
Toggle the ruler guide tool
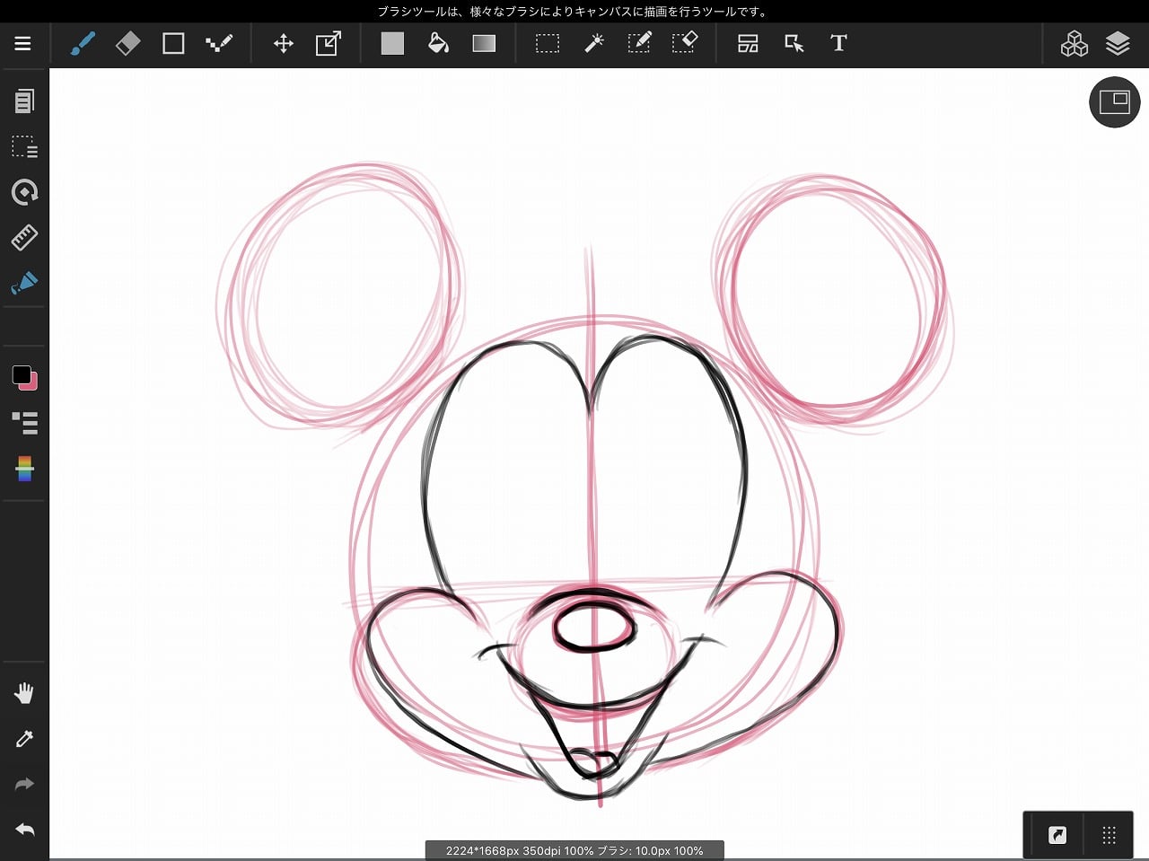[x=24, y=237]
